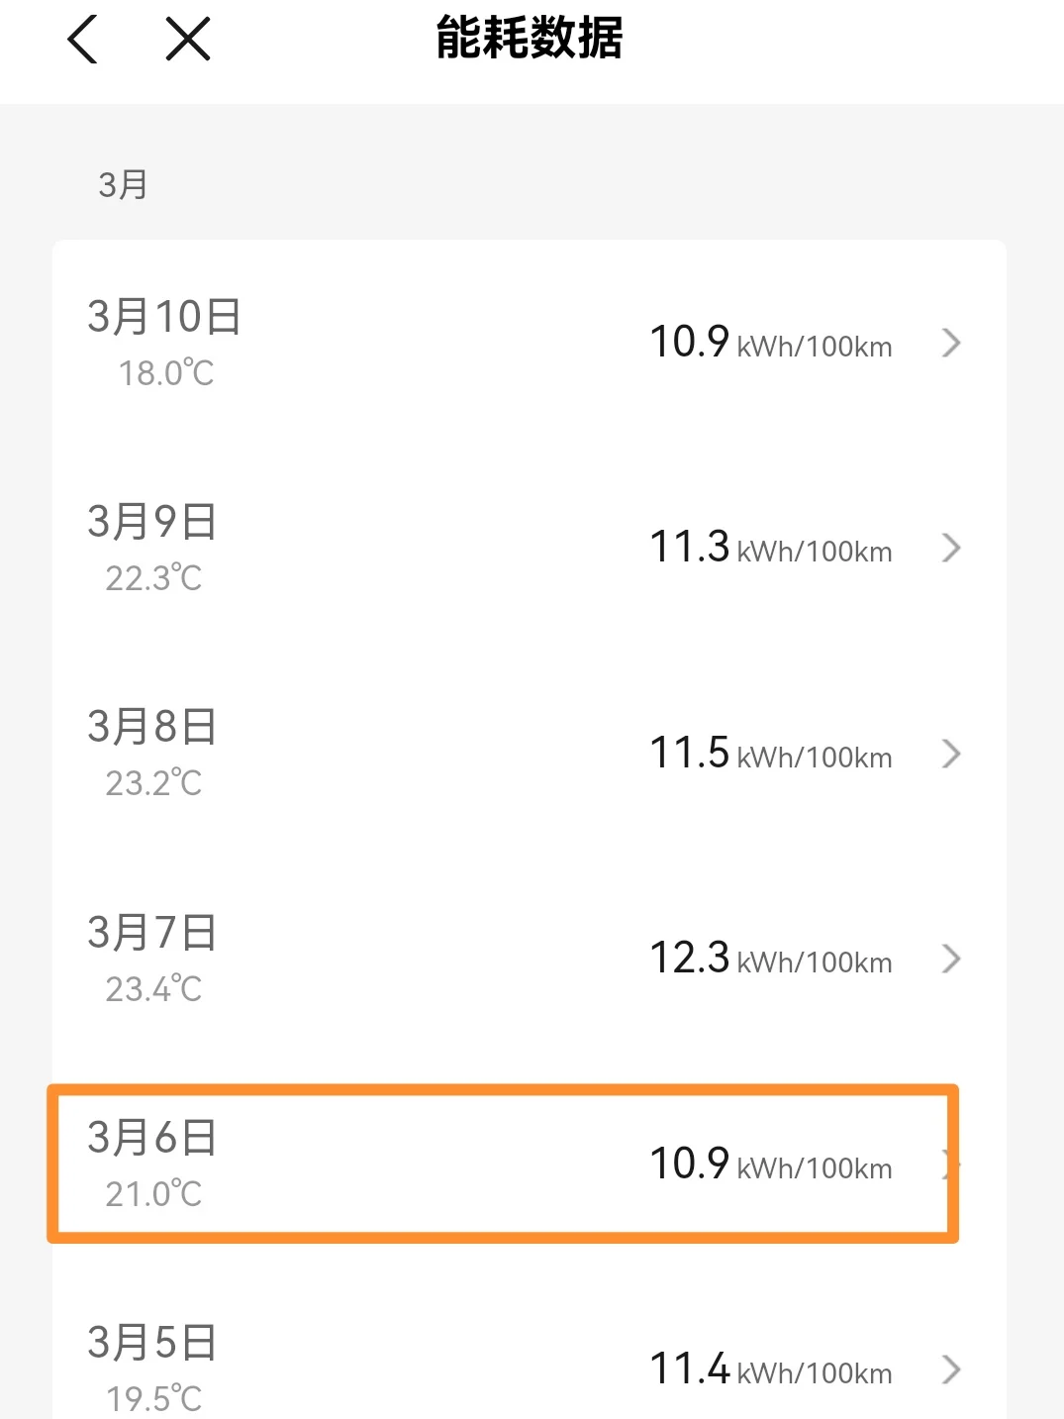Open the 3月9日 date label

[151, 522]
